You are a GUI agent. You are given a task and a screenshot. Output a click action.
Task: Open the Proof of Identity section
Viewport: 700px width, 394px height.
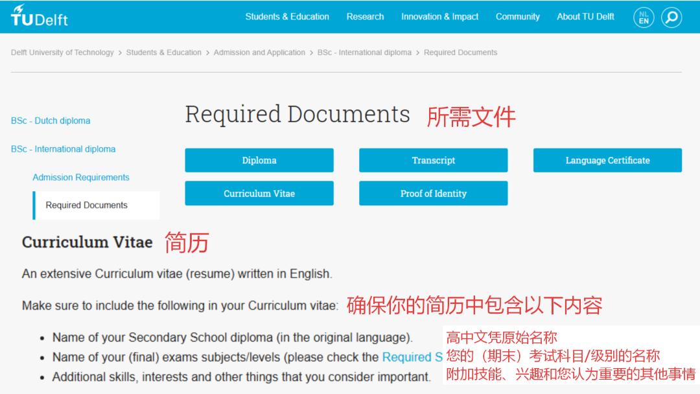pyautogui.click(x=433, y=193)
